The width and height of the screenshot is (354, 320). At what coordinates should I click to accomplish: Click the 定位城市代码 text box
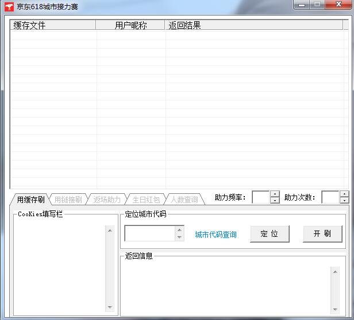tap(150, 233)
